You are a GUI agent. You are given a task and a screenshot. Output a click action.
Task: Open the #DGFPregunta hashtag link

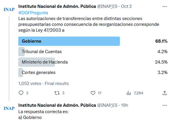click(33, 13)
